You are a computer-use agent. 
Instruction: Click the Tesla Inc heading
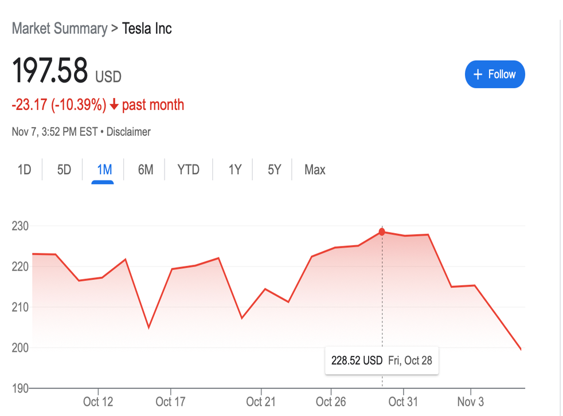point(147,29)
